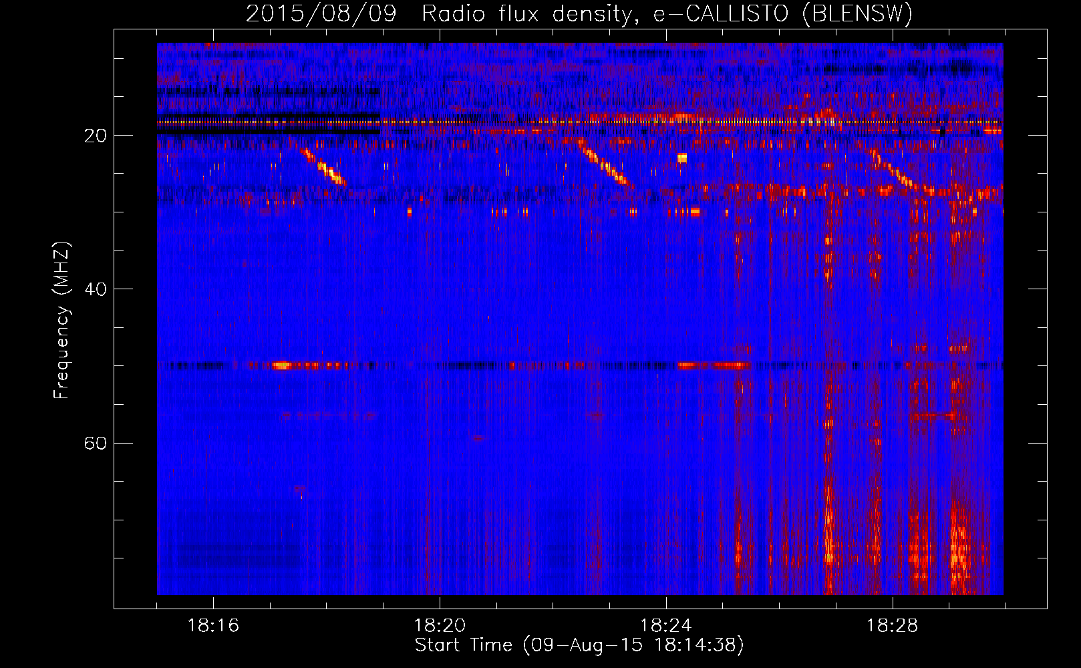Click the 18:28 time tick label
This screenshot has height=668, width=1081.
pyautogui.click(x=893, y=626)
